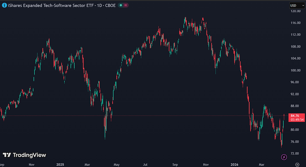Viewport: 306px width, 167px height.
Task: Click the 84.76 current price label
Action: (x=295, y=116)
